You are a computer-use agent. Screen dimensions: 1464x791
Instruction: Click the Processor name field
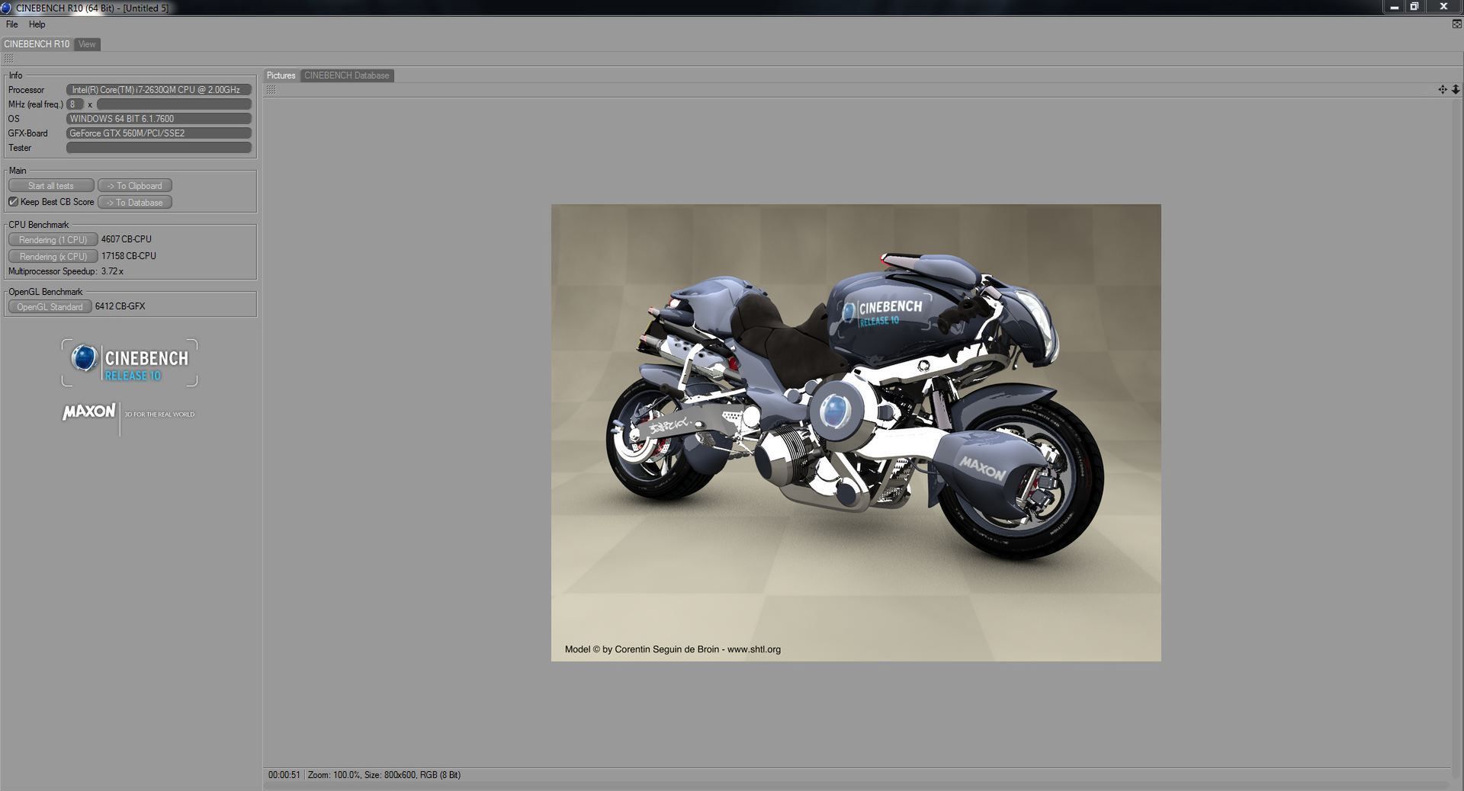[x=159, y=90]
